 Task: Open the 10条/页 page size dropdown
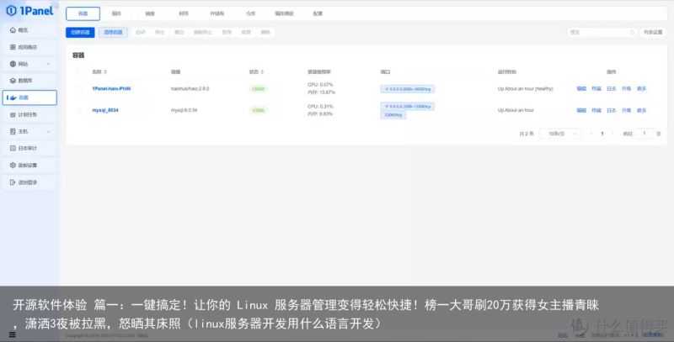point(560,134)
